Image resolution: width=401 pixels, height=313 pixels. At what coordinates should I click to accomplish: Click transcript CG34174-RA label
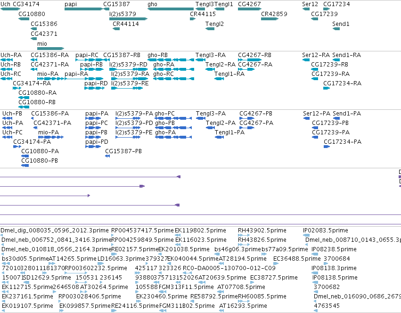point(32,83)
